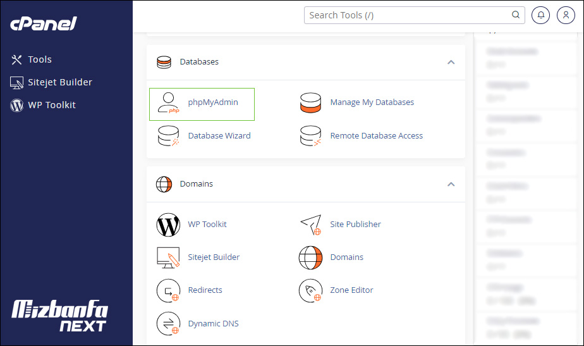Click the cPanel logo
The image size is (584, 346).
pos(43,23)
